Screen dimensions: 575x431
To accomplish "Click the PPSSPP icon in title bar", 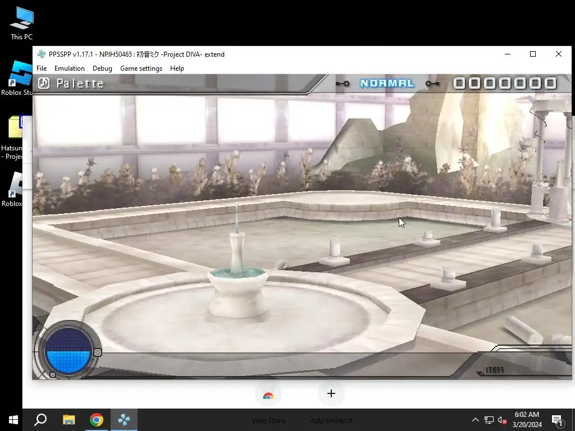I will pyautogui.click(x=42, y=54).
